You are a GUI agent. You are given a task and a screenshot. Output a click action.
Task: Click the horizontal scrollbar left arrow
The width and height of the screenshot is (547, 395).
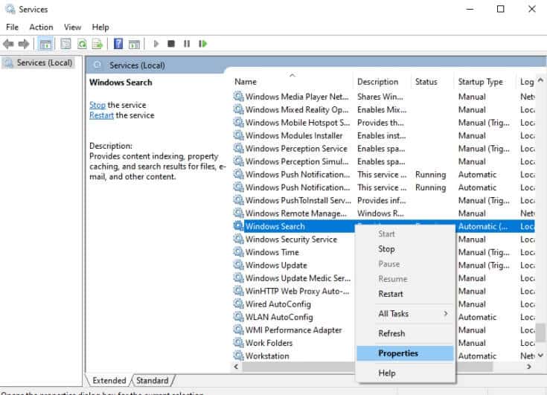[x=236, y=367]
